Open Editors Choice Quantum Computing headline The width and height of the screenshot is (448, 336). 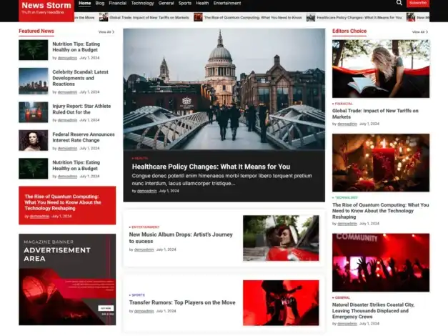click(x=381, y=211)
